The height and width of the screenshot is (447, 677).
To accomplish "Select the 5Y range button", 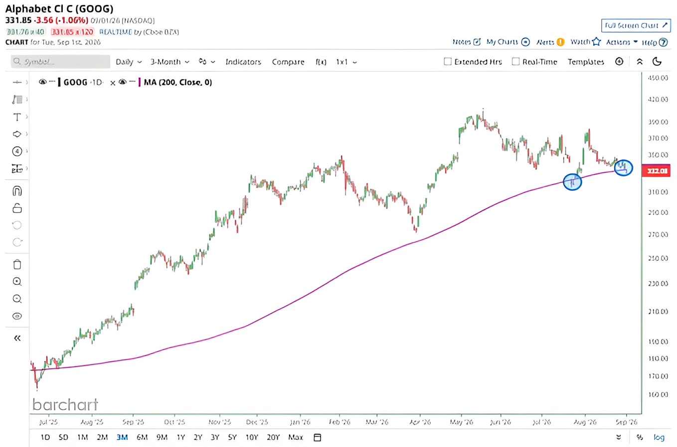I will 232,438.
